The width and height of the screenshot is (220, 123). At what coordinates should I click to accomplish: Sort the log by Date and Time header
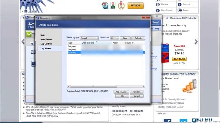(x=97, y=43)
